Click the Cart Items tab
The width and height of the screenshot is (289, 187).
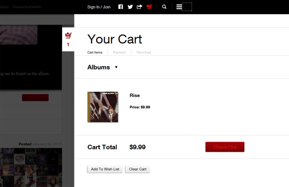pos(95,52)
